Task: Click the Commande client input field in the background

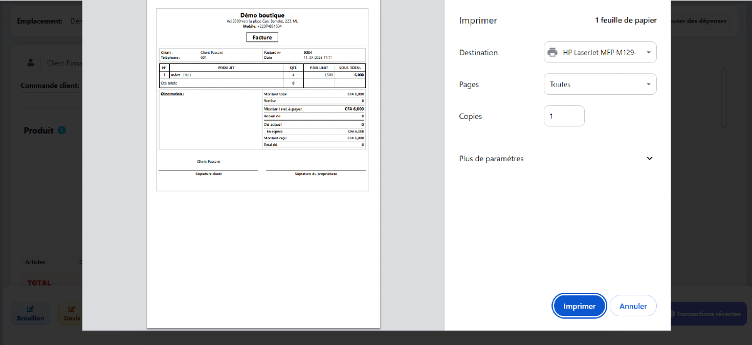Action: tap(51, 102)
